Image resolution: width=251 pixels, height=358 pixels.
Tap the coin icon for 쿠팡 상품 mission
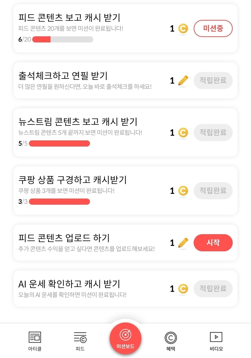pos(183,191)
